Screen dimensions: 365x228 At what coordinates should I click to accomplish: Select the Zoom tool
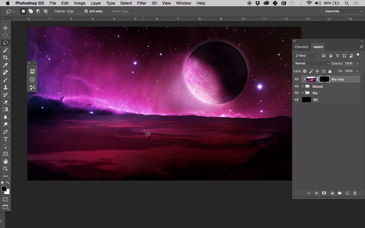pos(5,169)
